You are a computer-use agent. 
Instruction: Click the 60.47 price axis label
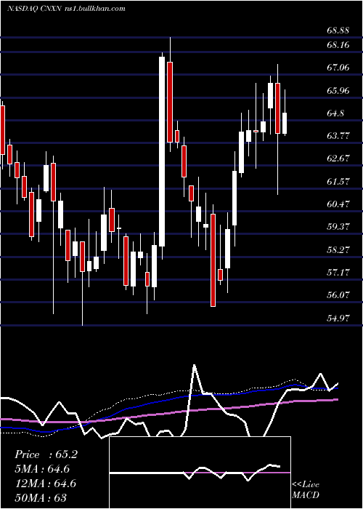pyautogui.click(x=338, y=204)
